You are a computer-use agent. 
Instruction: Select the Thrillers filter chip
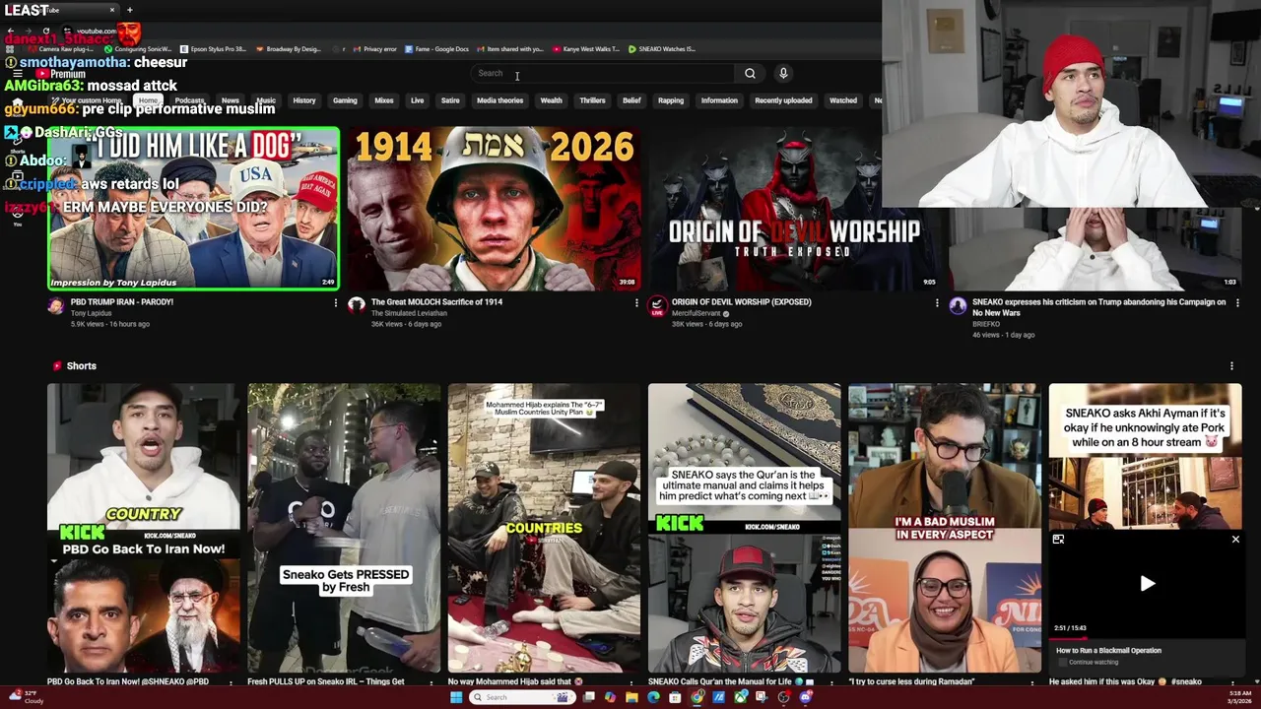[x=592, y=100]
